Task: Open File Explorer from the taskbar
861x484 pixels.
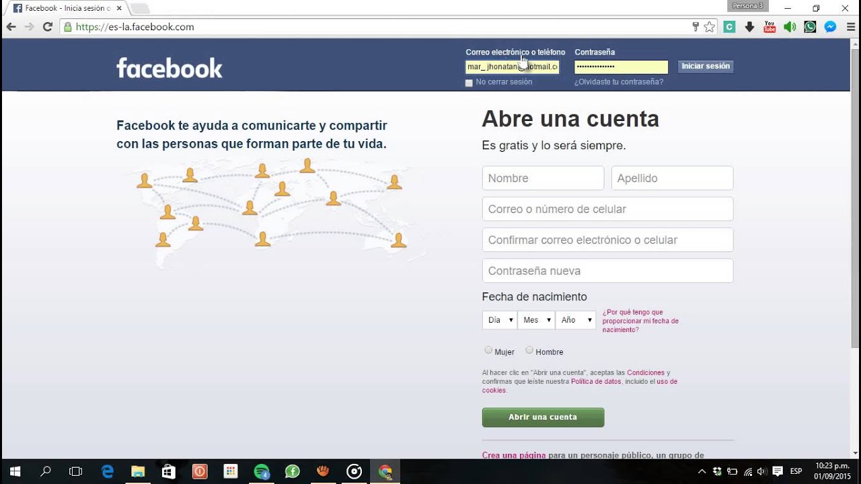Action: pos(138,471)
